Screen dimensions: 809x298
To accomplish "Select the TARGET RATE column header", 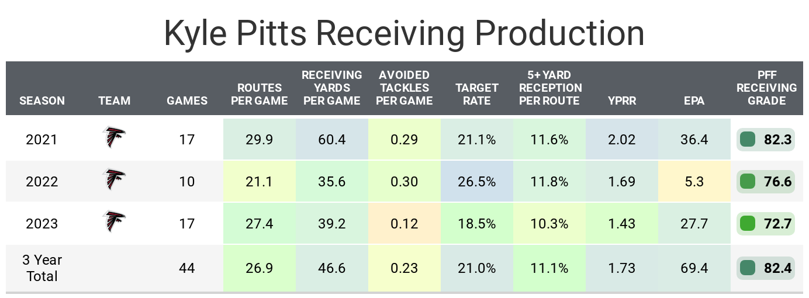I will point(477,94).
